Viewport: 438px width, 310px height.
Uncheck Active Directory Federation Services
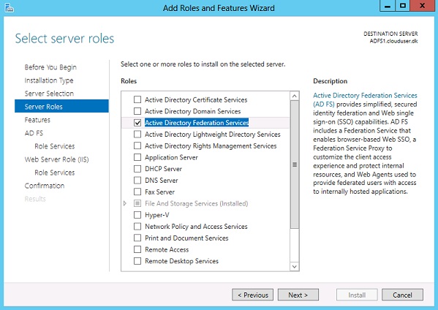pos(137,123)
